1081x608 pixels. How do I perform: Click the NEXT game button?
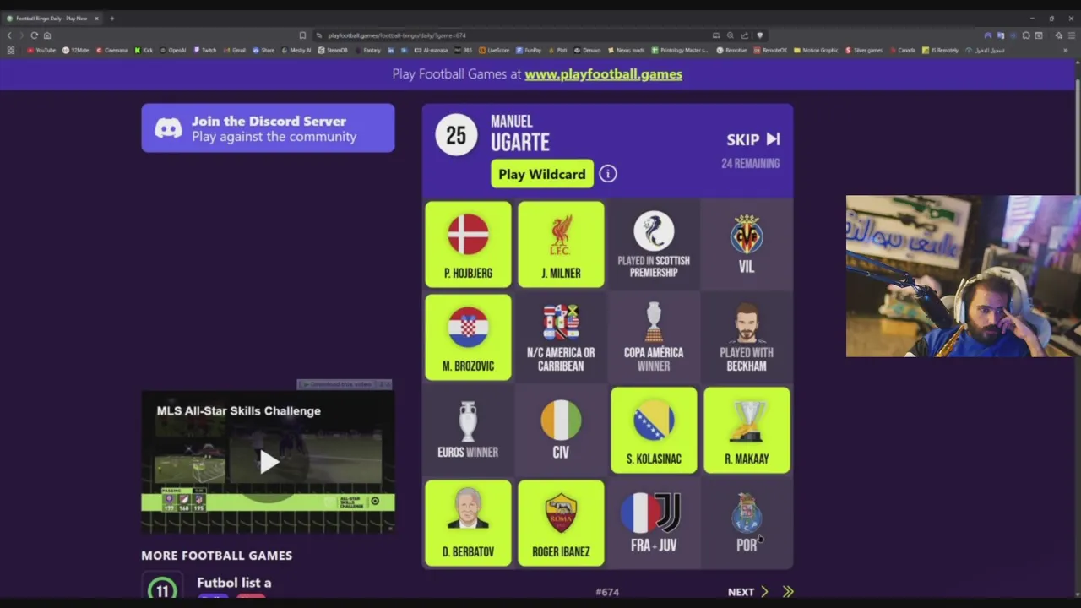coord(748,592)
